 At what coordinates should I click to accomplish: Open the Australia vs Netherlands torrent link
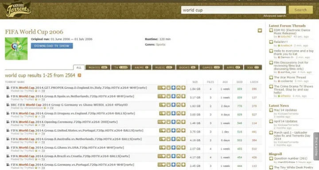click(76, 139)
